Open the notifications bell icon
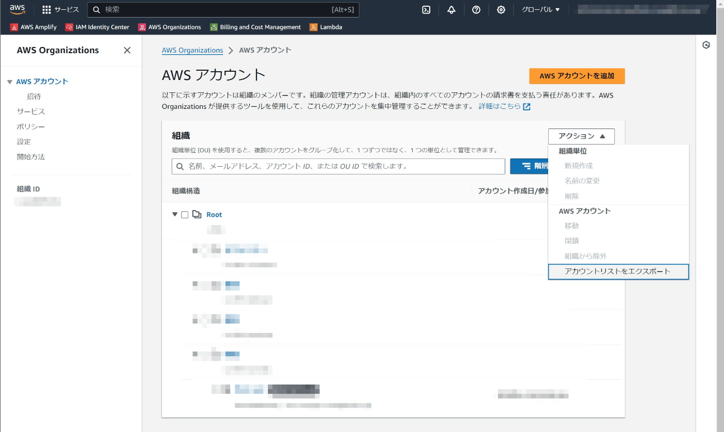724x432 pixels. coord(451,10)
